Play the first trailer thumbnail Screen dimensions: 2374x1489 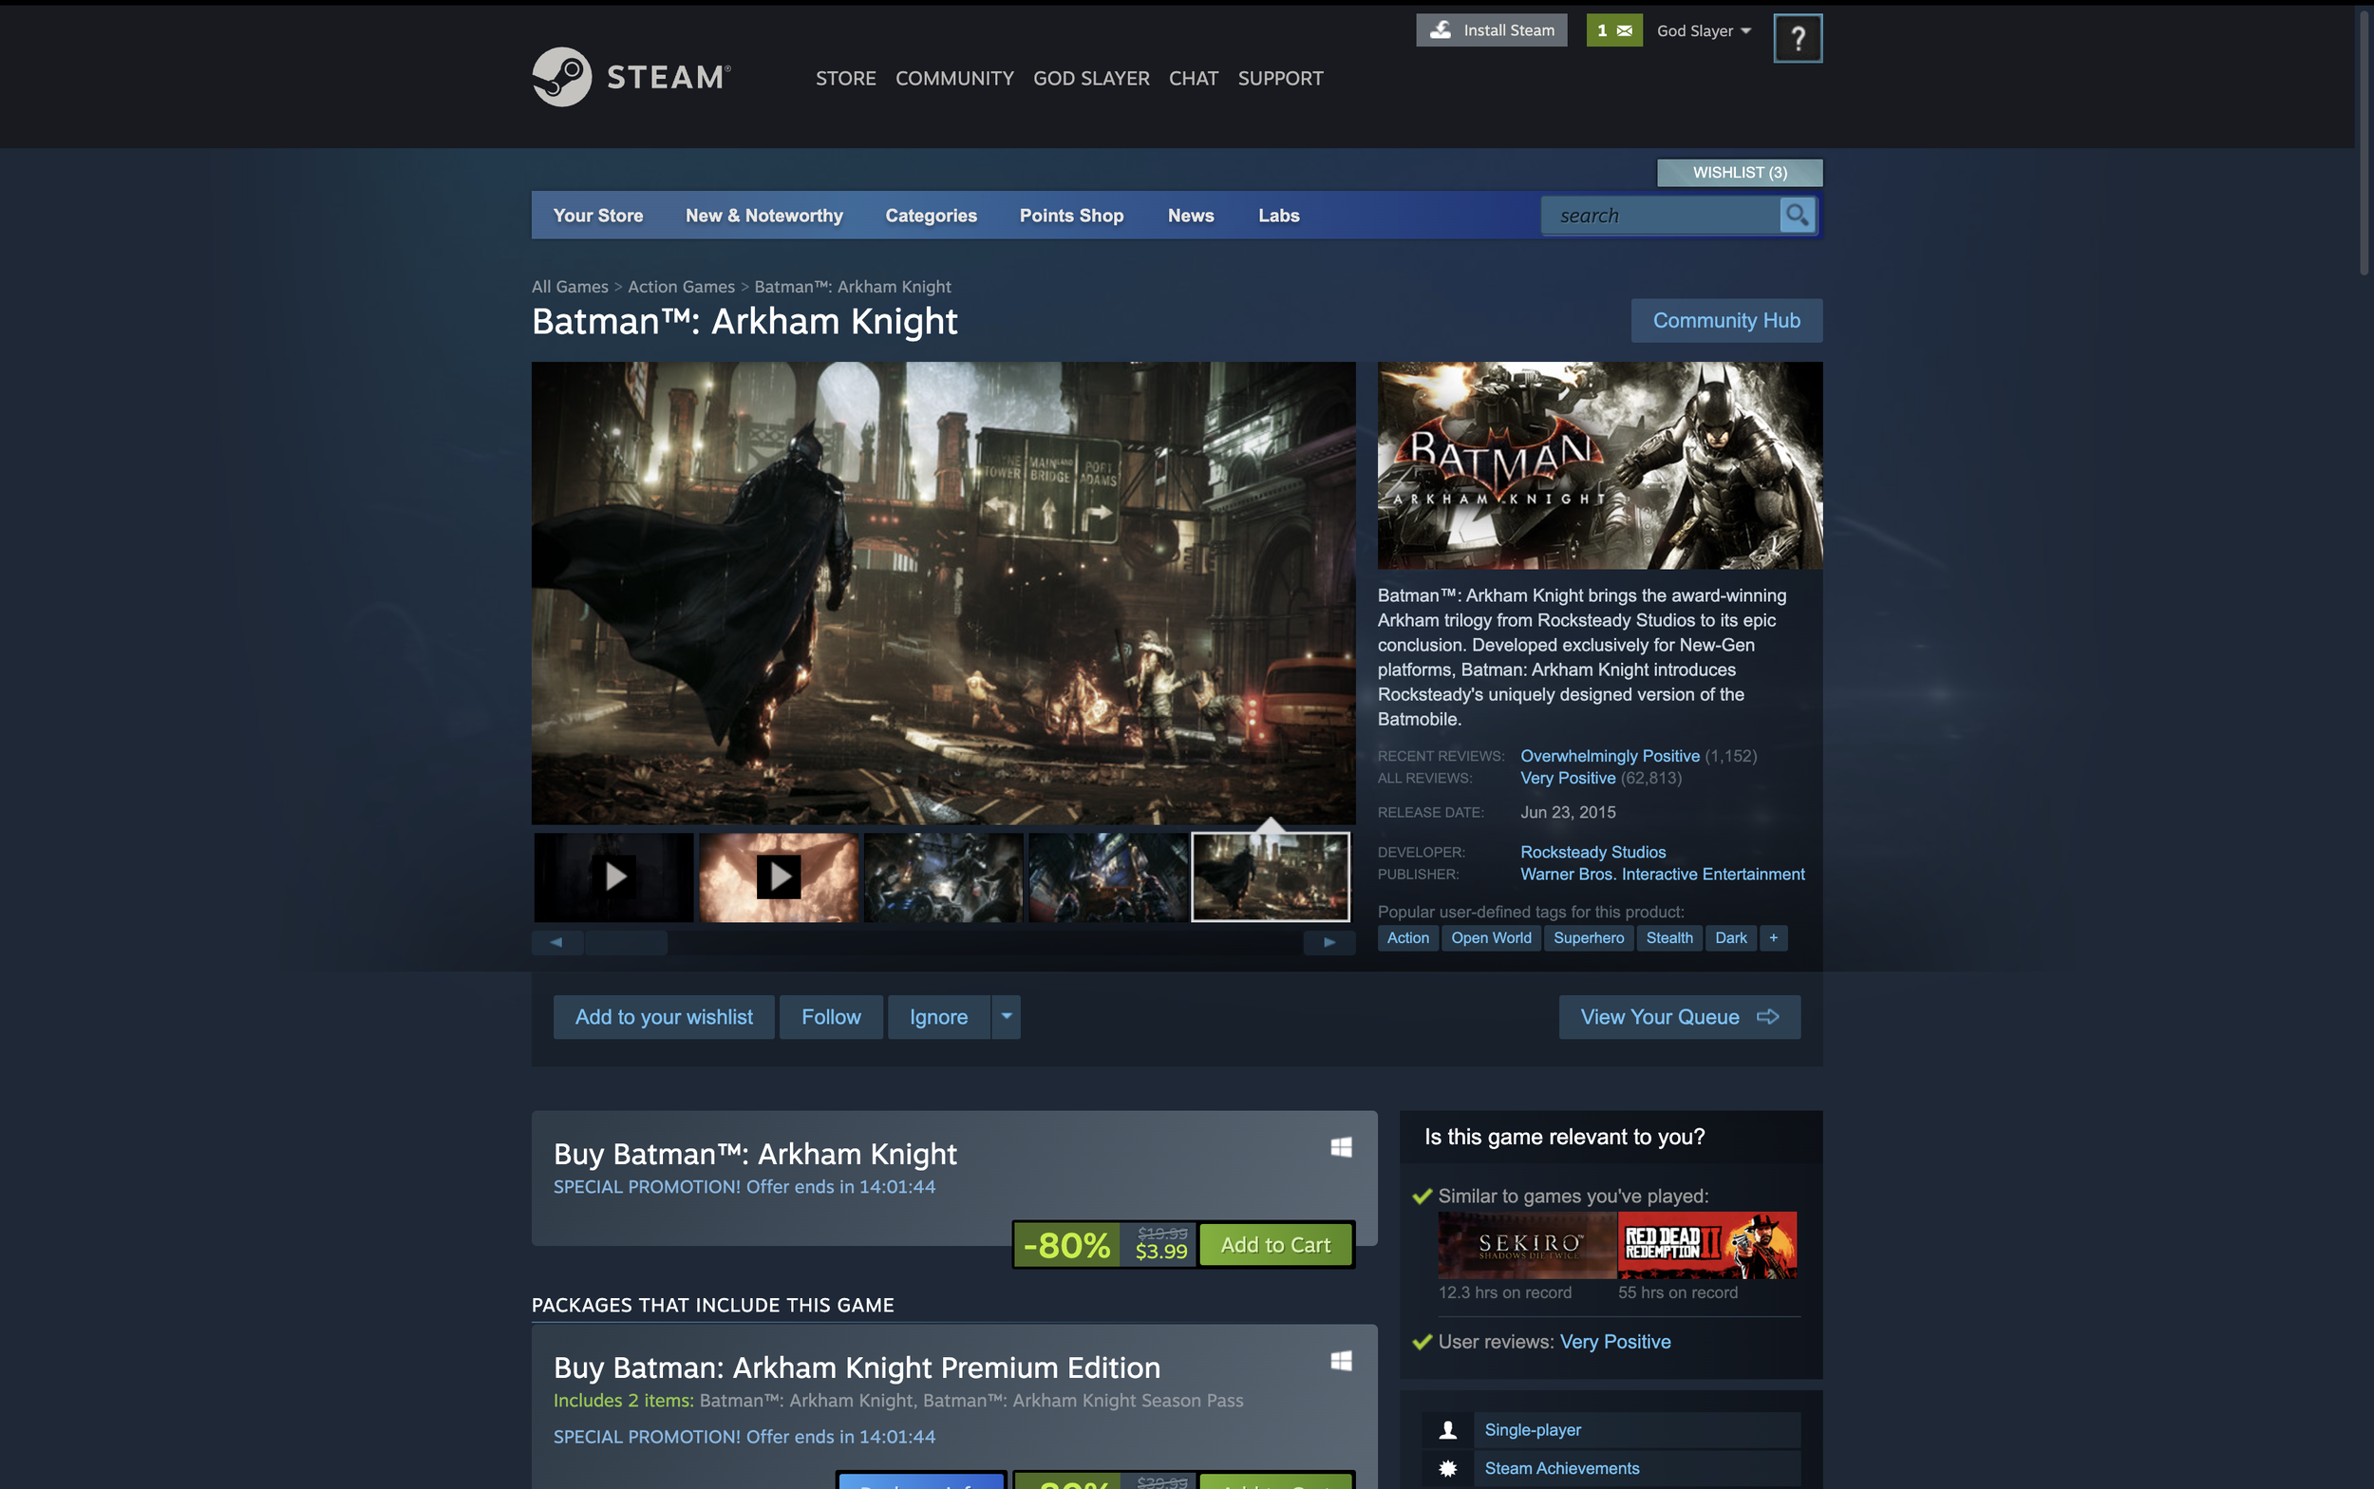coord(614,876)
